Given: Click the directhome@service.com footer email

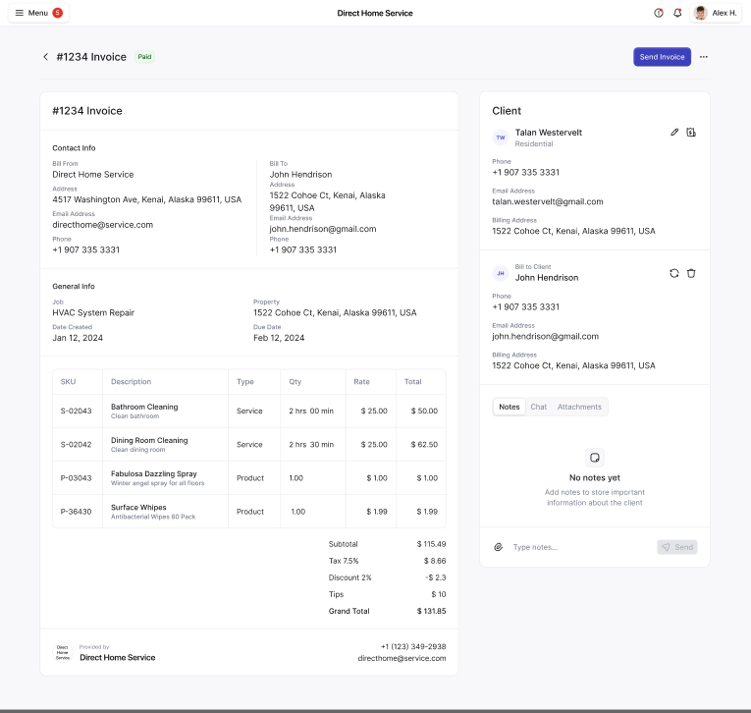Looking at the screenshot, I should point(402,659).
